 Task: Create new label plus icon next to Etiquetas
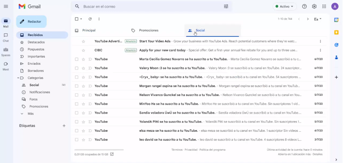tap(64, 126)
